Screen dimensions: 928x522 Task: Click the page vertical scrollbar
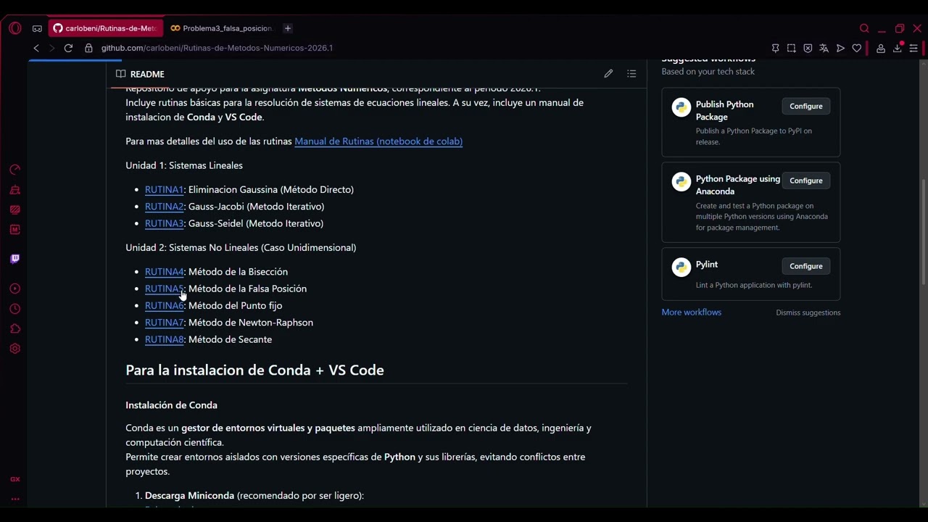923,232
